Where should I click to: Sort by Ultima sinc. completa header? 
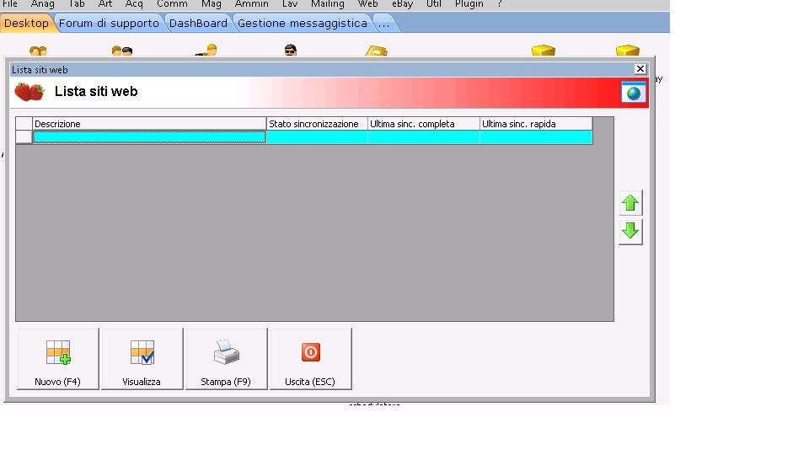pyautogui.click(x=424, y=124)
